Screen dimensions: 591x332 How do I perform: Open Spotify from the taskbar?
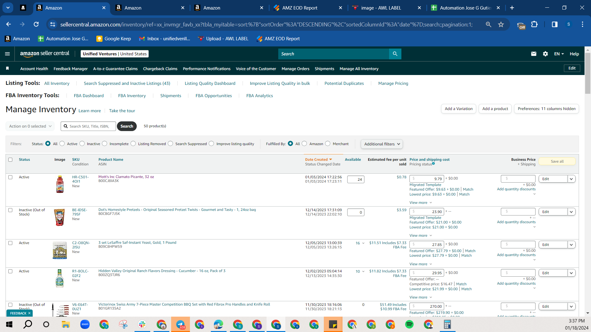409,324
